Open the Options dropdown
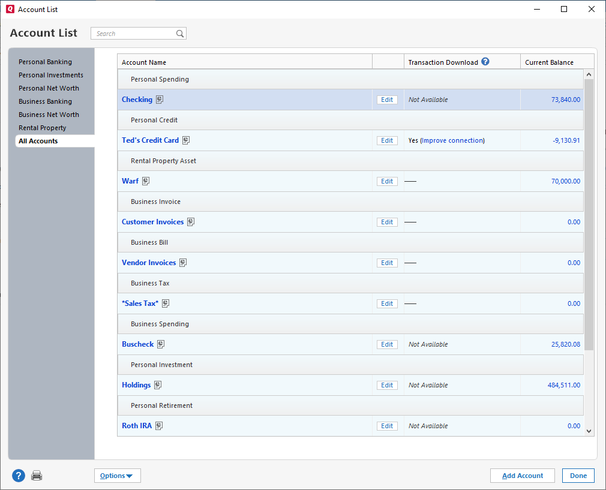606x490 pixels. point(117,475)
